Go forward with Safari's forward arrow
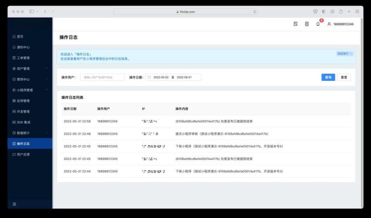The width and height of the screenshot is (371, 218). (53, 11)
